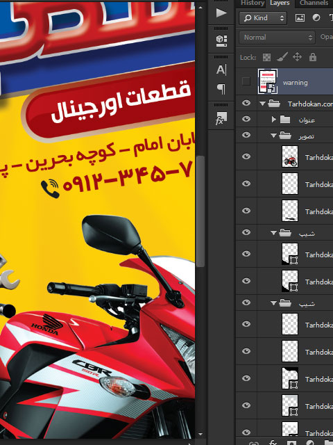Open the Character panel icon

coord(221,70)
